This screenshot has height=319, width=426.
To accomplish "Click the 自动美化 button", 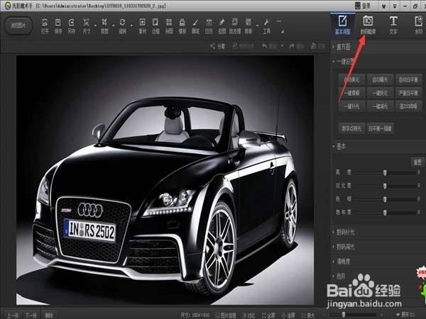I will [x=351, y=79].
